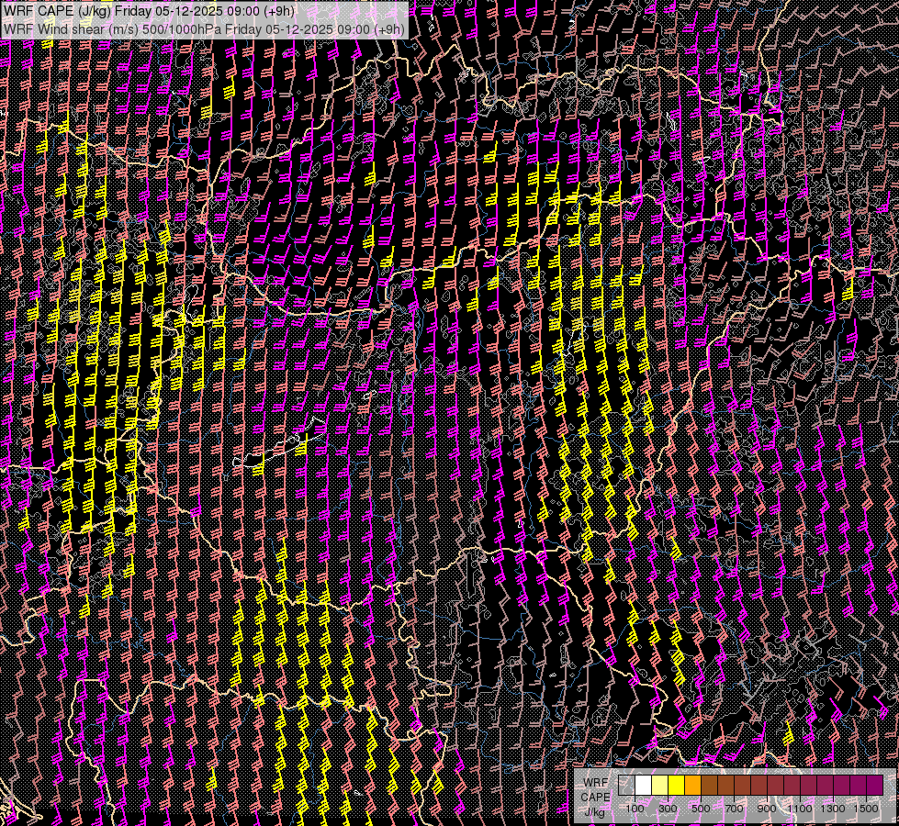Viewport: 899px width, 826px height.
Task: Click the WRF Wind shear title line
Action: (x=73, y=28)
